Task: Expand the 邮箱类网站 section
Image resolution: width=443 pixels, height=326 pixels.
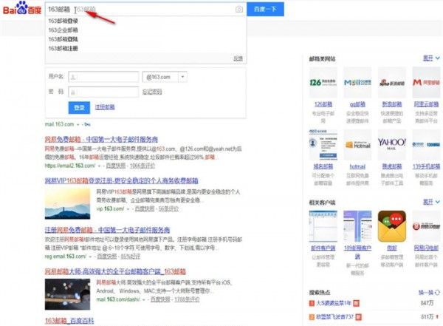Action: click(431, 58)
